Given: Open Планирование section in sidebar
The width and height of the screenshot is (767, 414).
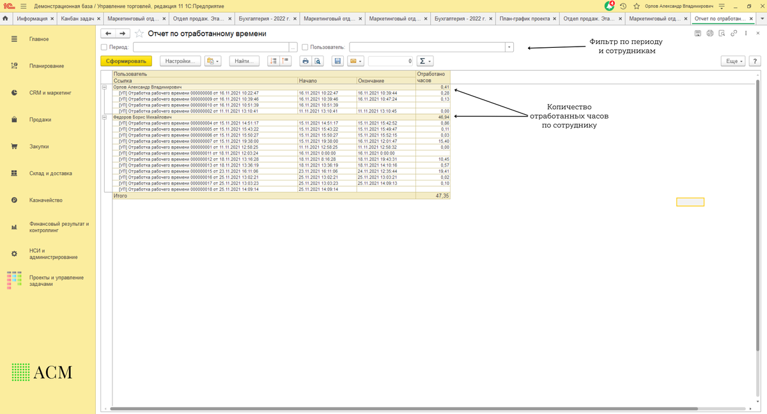Looking at the screenshot, I should click(48, 66).
